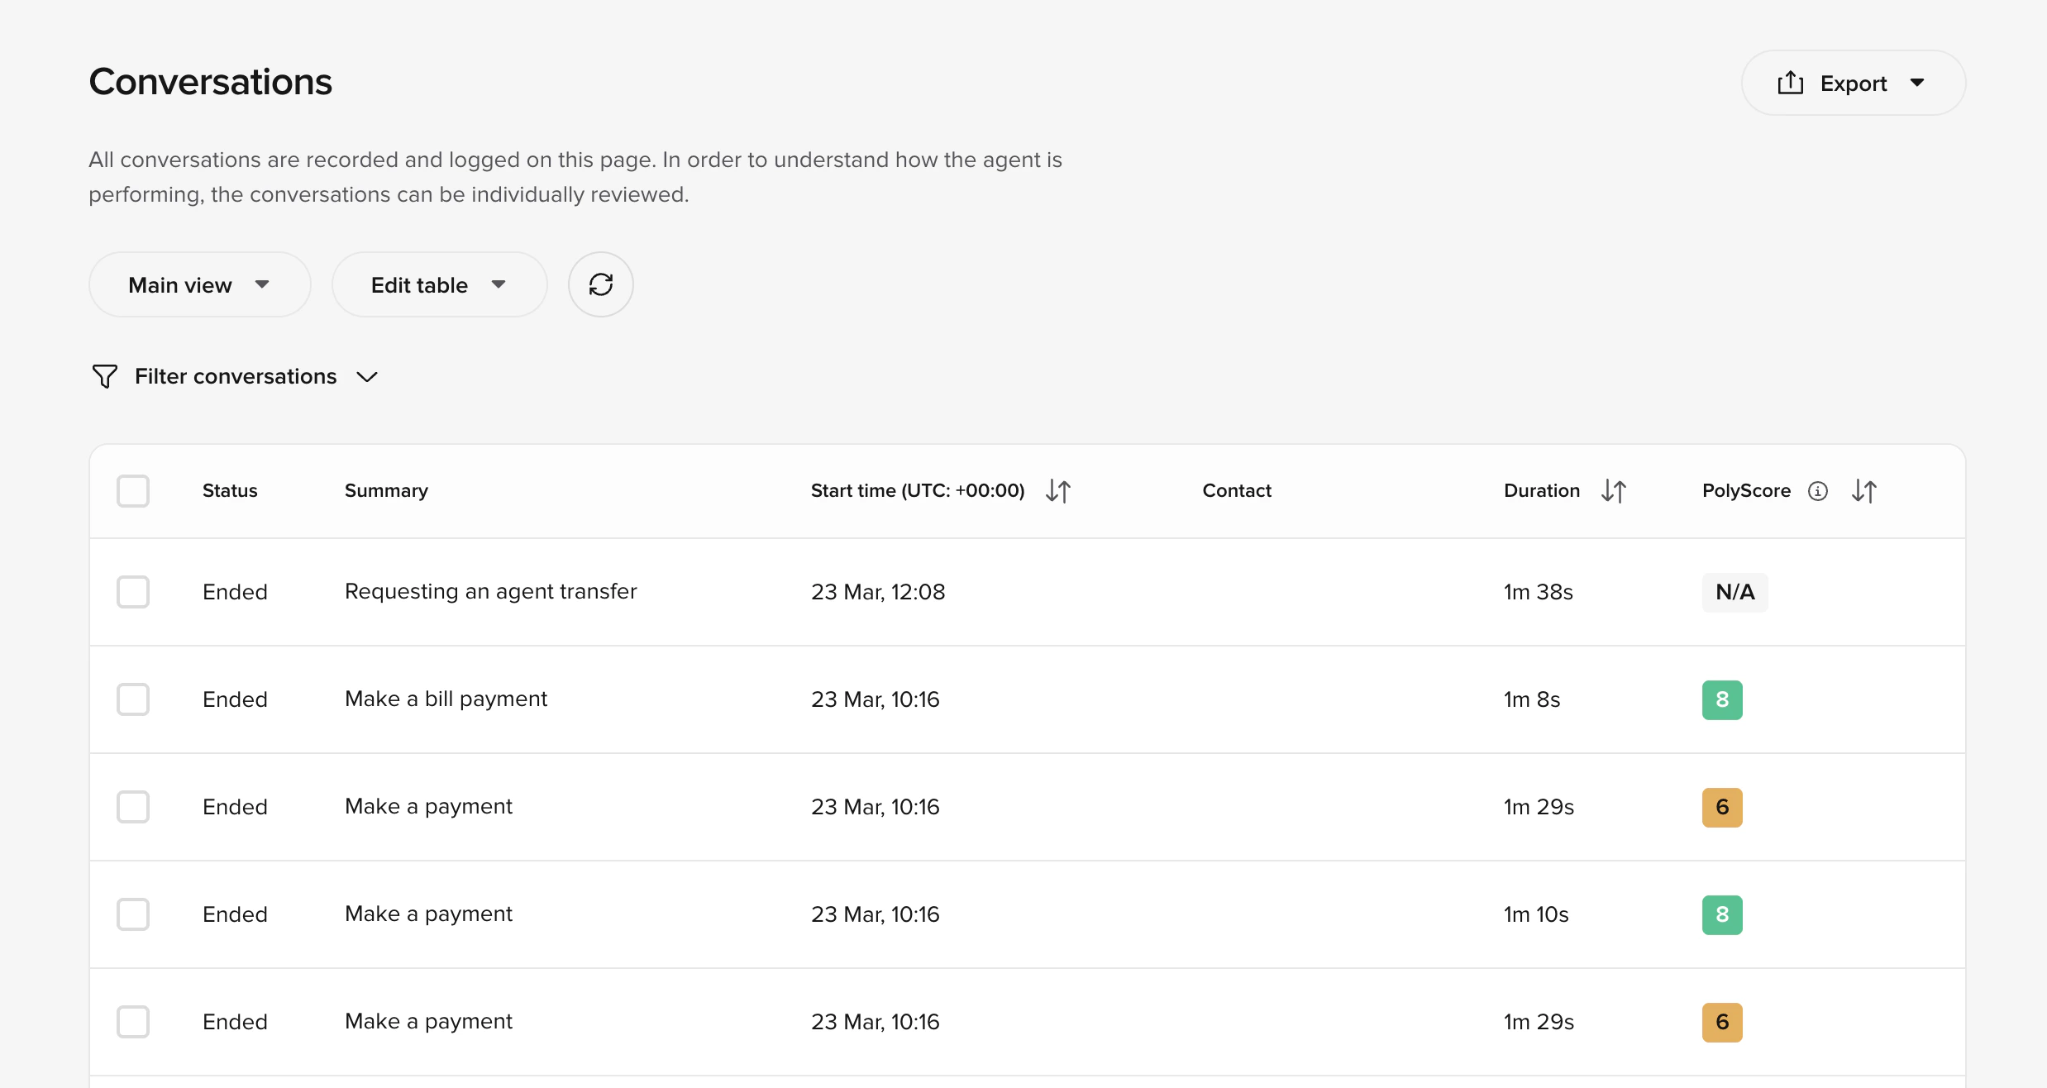Click the filter funnel icon
This screenshot has height=1088, width=2047.
105,377
